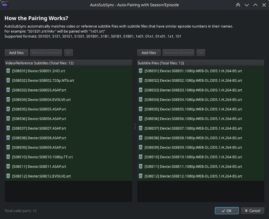Click file icon of Dexter.S08E12.EVOLVE.srt
Viewport: 269px width, 219px height.
point(8,176)
